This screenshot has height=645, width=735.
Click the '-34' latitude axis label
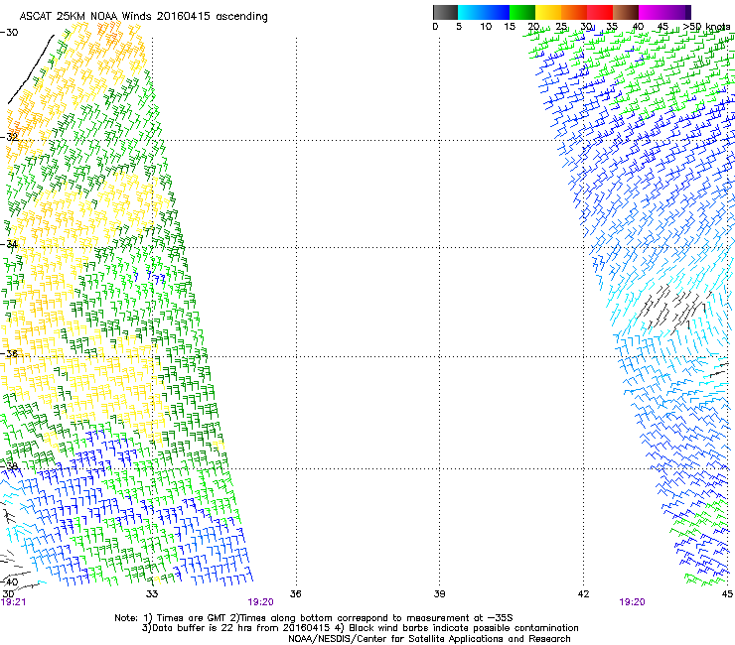pyautogui.click(x=9, y=244)
